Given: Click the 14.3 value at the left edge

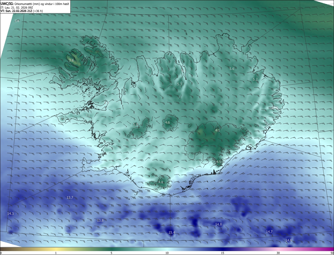Looking at the screenshot, I should click(x=10, y=214).
